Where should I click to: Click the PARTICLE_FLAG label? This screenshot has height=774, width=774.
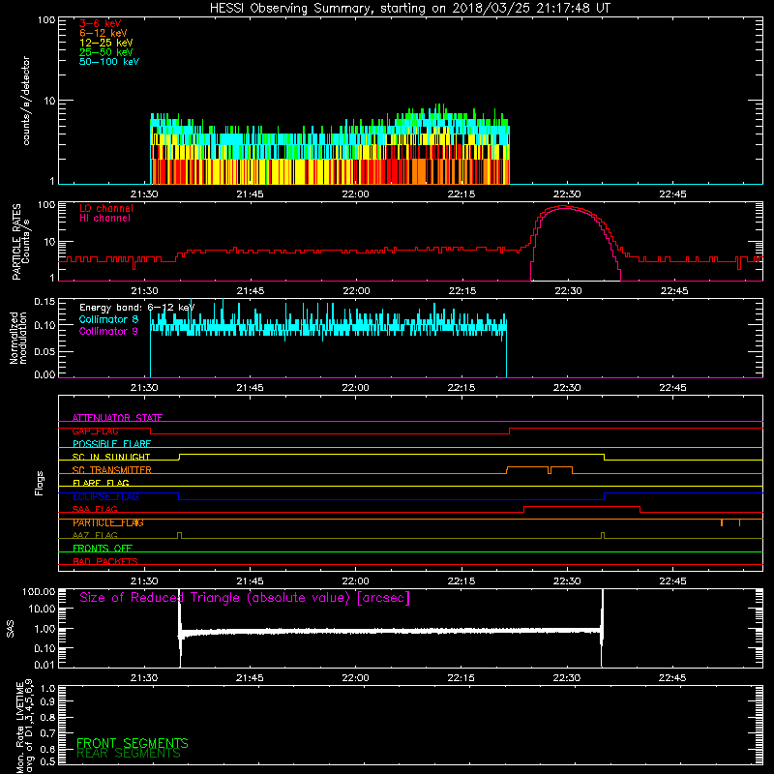click(x=108, y=522)
